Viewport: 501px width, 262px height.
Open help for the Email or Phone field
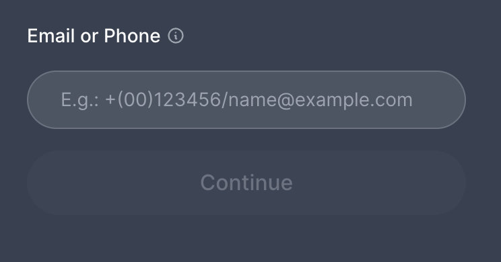[176, 36]
